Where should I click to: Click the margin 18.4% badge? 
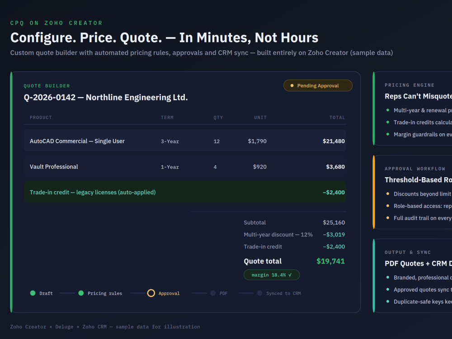pos(272,275)
